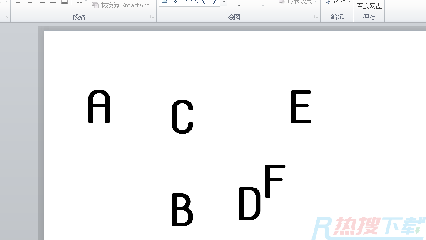
Task: Click the distributed alignment icon
Action: tap(64, 2)
